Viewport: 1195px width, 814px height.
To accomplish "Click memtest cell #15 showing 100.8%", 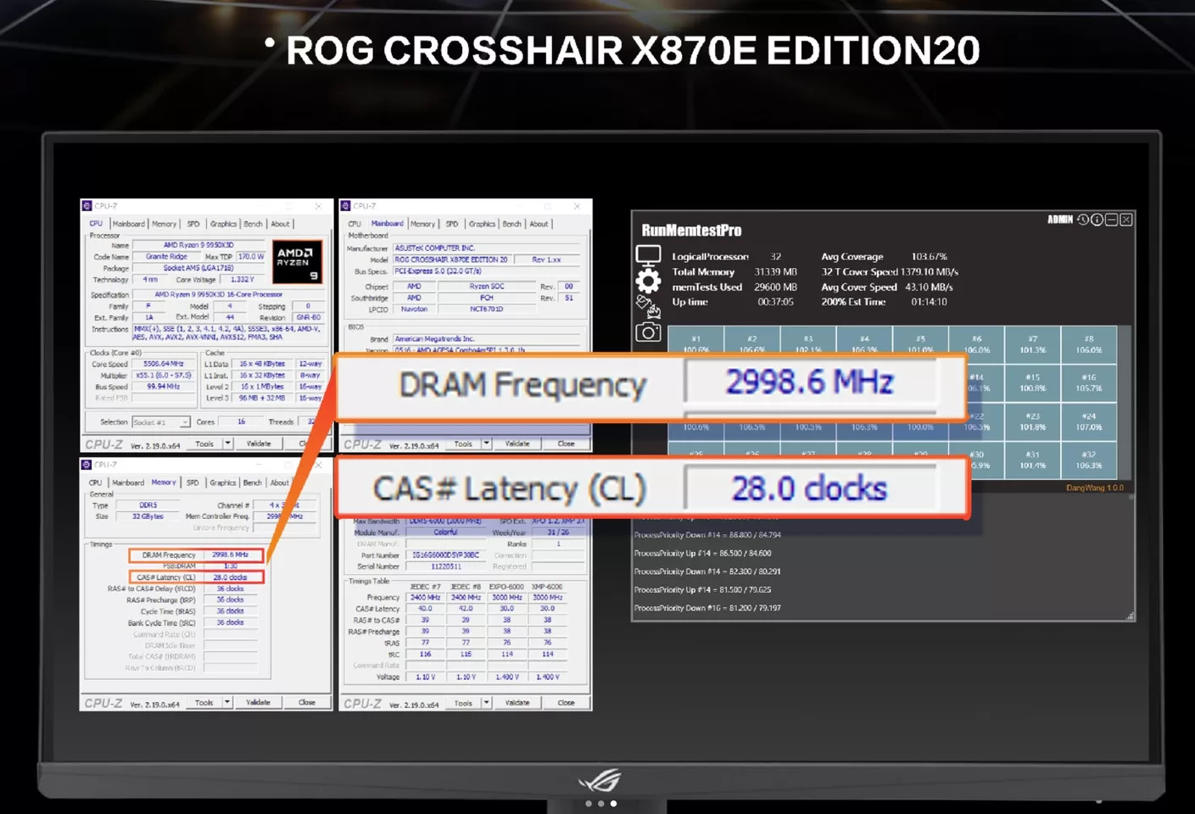I will [x=1032, y=382].
